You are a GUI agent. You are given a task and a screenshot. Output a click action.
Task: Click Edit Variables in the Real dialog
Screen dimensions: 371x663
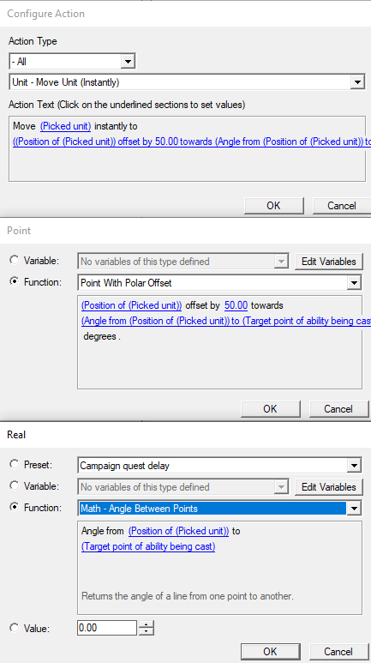coord(329,487)
